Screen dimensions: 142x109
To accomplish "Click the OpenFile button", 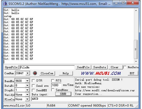I will (x=11, y=67).
